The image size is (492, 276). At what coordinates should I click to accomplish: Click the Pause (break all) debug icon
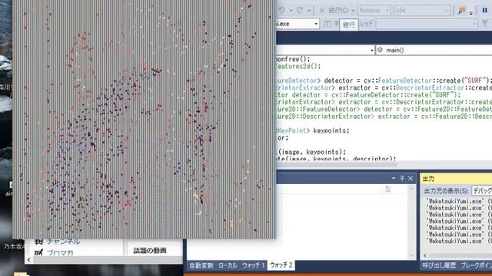tap(485, 10)
